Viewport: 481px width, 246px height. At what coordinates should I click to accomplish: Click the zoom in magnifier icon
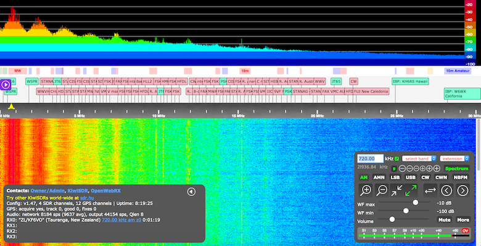(x=366, y=191)
